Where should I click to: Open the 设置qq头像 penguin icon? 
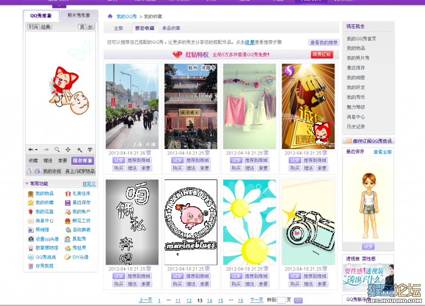(x=30, y=239)
